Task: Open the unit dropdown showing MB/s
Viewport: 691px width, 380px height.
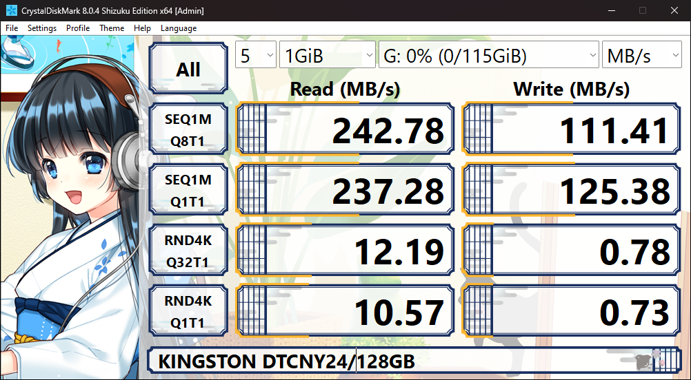Action: coord(641,55)
